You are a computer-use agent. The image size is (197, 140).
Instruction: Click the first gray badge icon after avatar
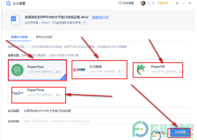pyautogui.click(x=148, y=3)
